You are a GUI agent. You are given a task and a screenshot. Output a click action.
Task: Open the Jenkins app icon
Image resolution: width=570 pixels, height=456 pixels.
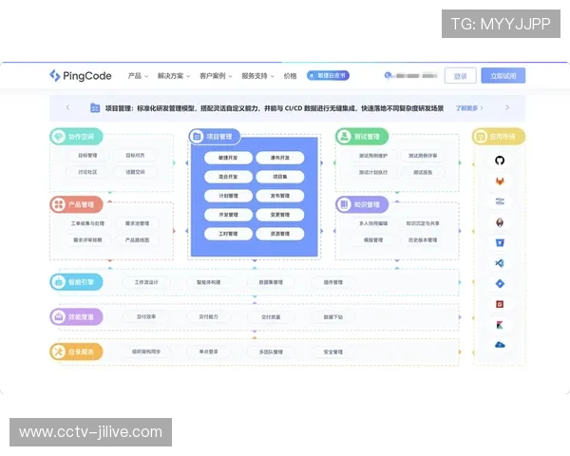(500, 221)
